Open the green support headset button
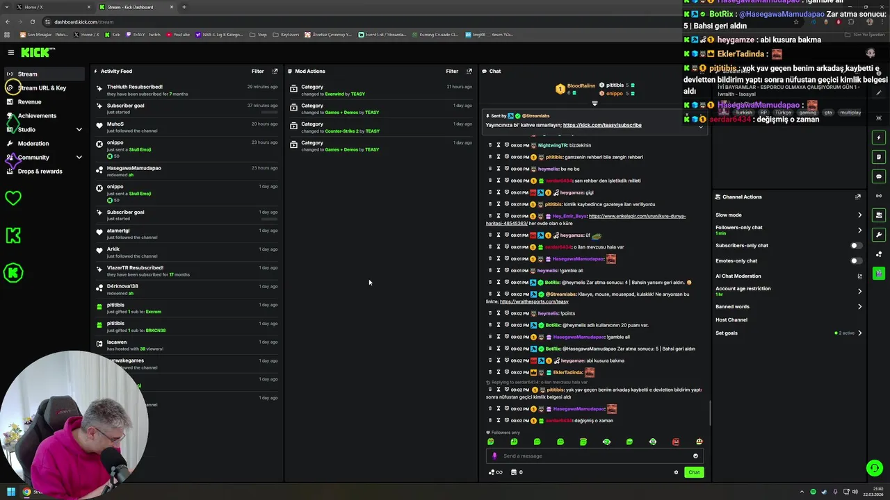The width and height of the screenshot is (890, 500). point(875,468)
